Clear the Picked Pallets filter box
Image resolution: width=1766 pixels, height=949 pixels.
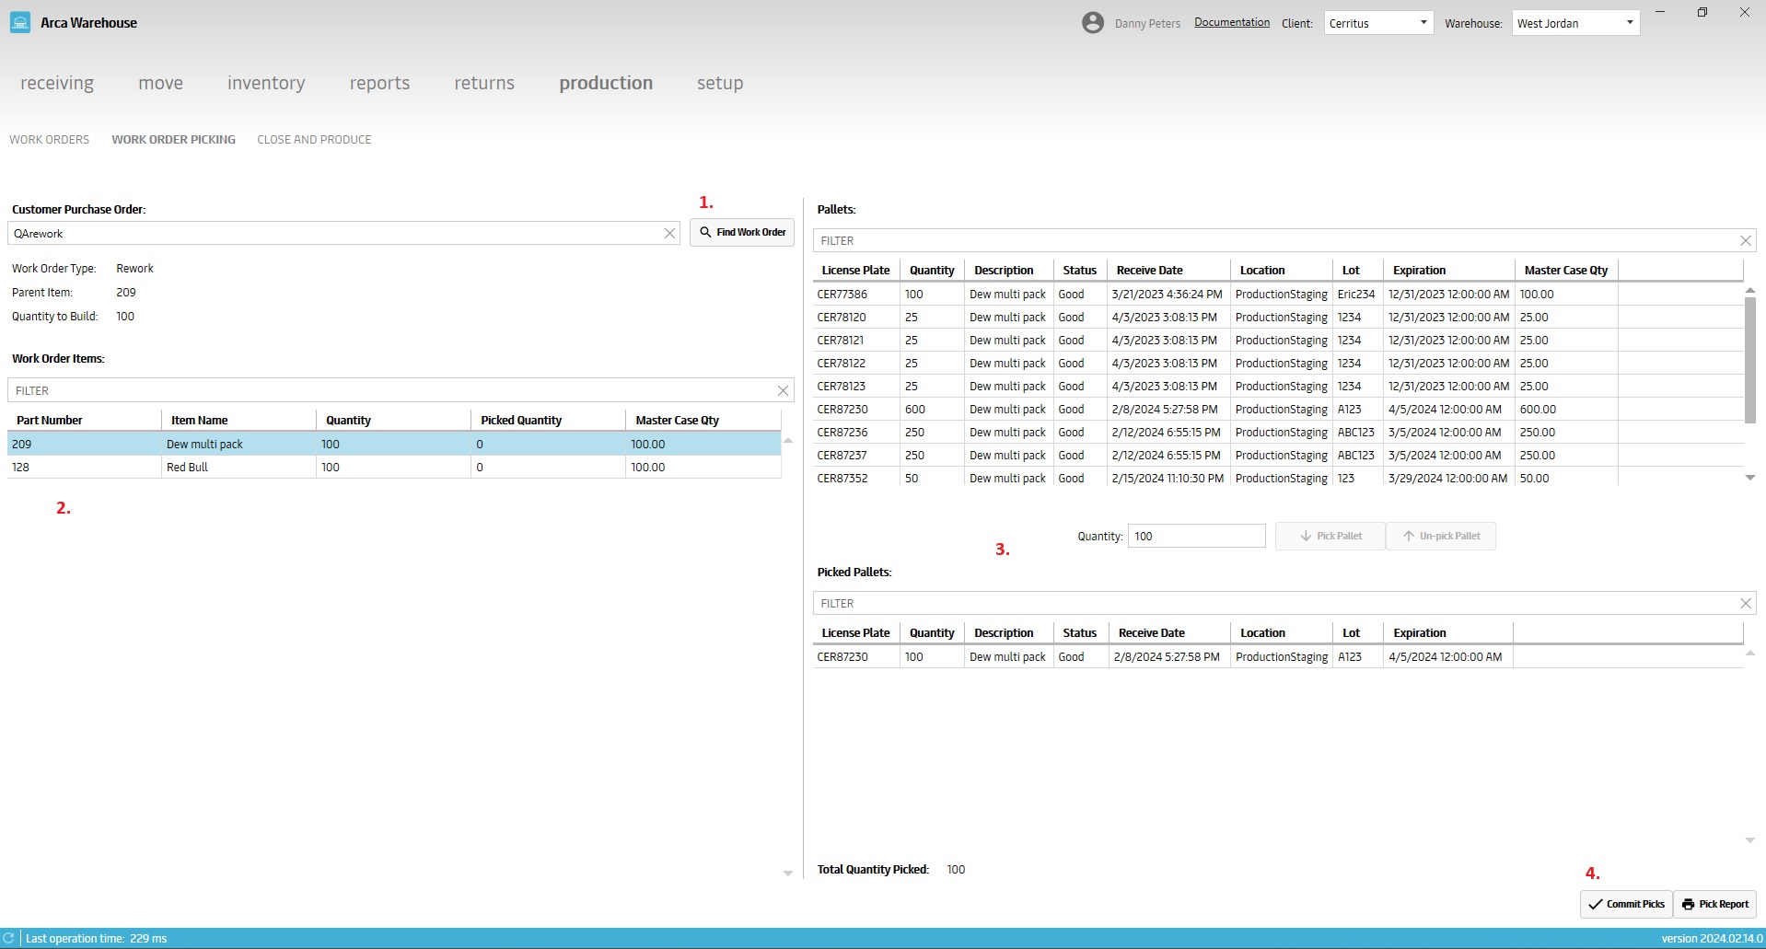coord(1745,603)
